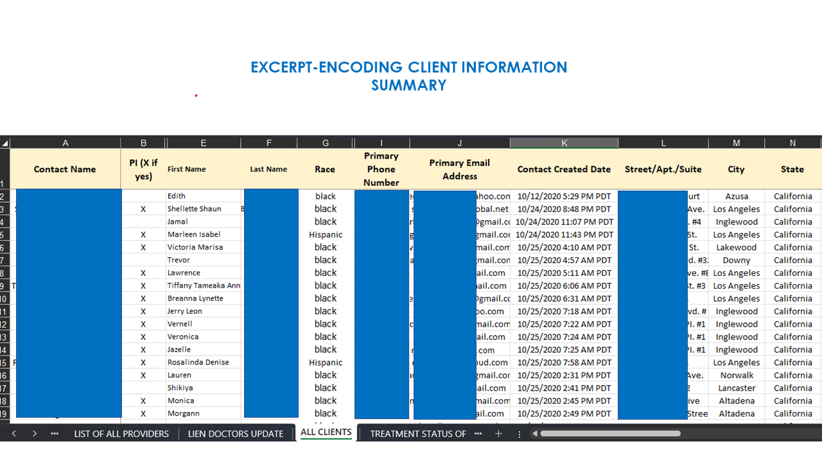Select column L header
This screenshot has width=822, height=462.
663,143
